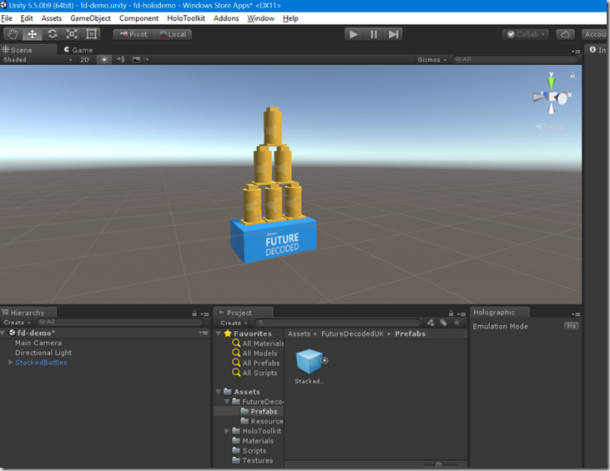Collapse the Favorites section
The width and height of the screenshot is (610, 471).
[x=219, y=333]
